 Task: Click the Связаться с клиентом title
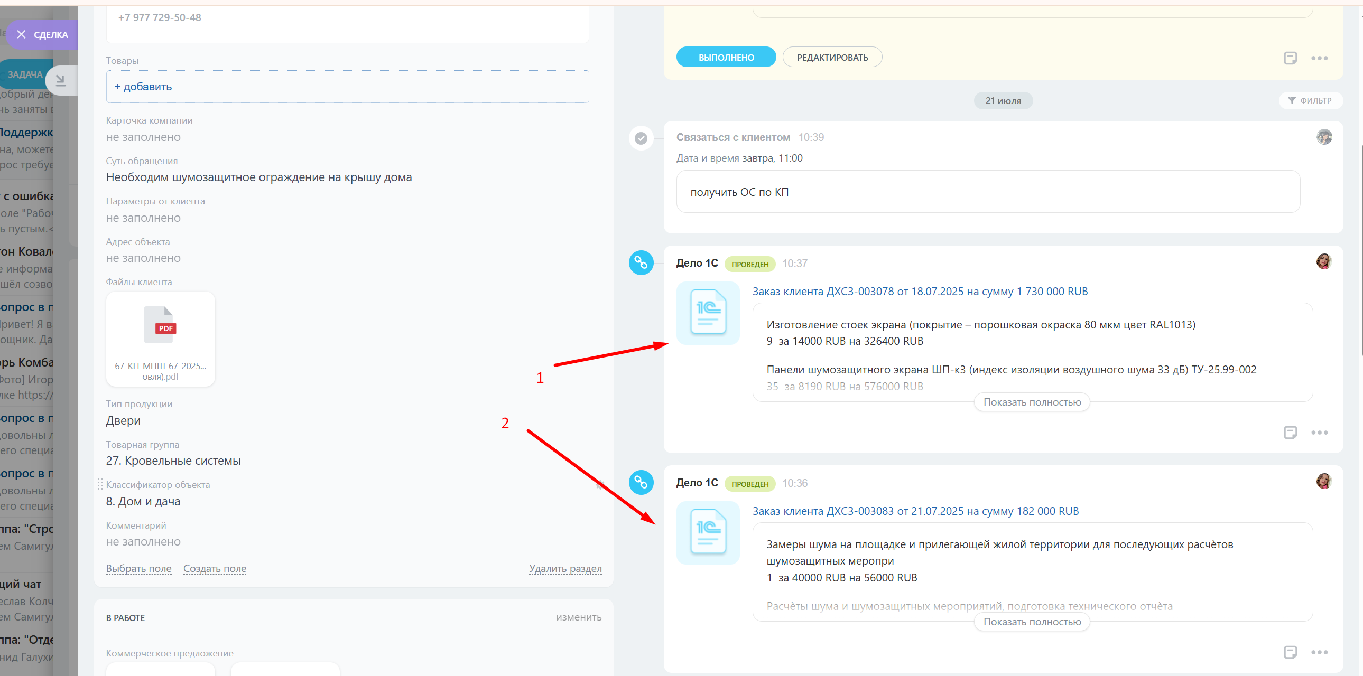[x=733, y=137]
